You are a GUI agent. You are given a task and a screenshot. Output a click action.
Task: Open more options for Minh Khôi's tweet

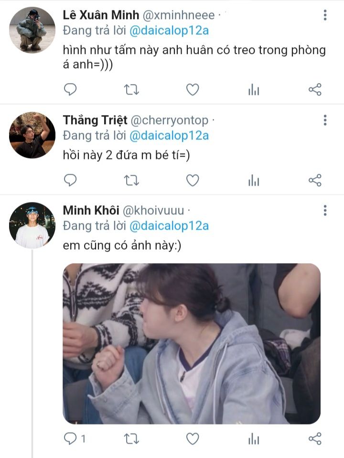pos(325,210)
